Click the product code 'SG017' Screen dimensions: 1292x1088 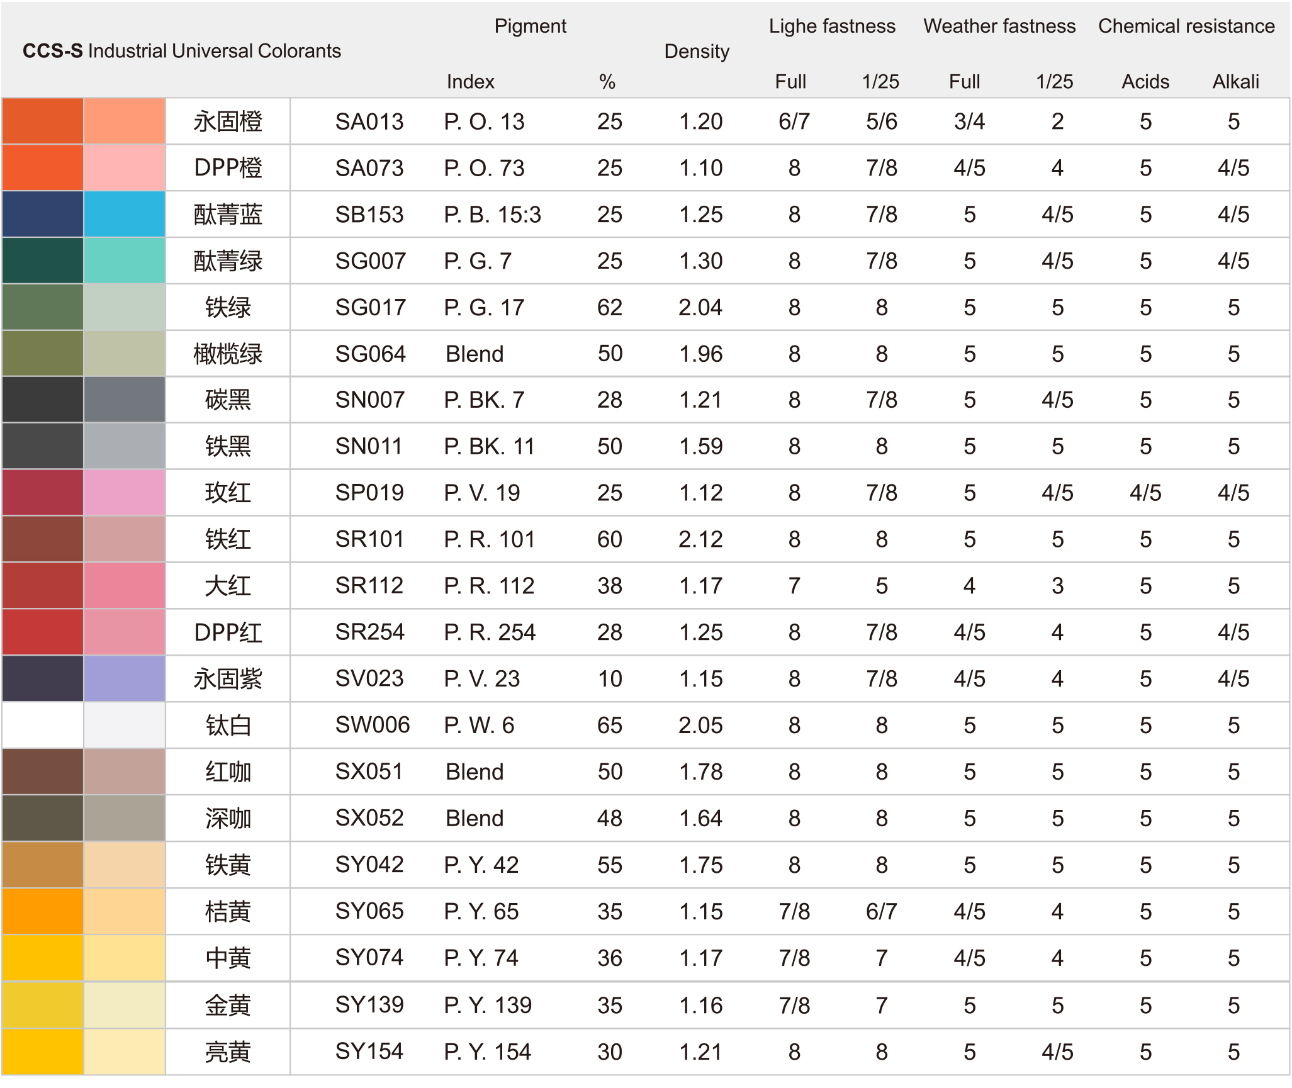coord(371,307)
